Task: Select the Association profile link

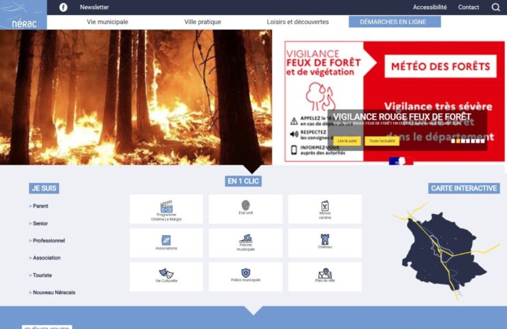Action: [45, 258]
